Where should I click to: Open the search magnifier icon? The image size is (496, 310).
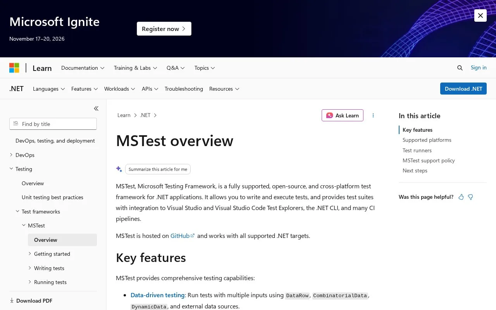[x=460, y=68]
